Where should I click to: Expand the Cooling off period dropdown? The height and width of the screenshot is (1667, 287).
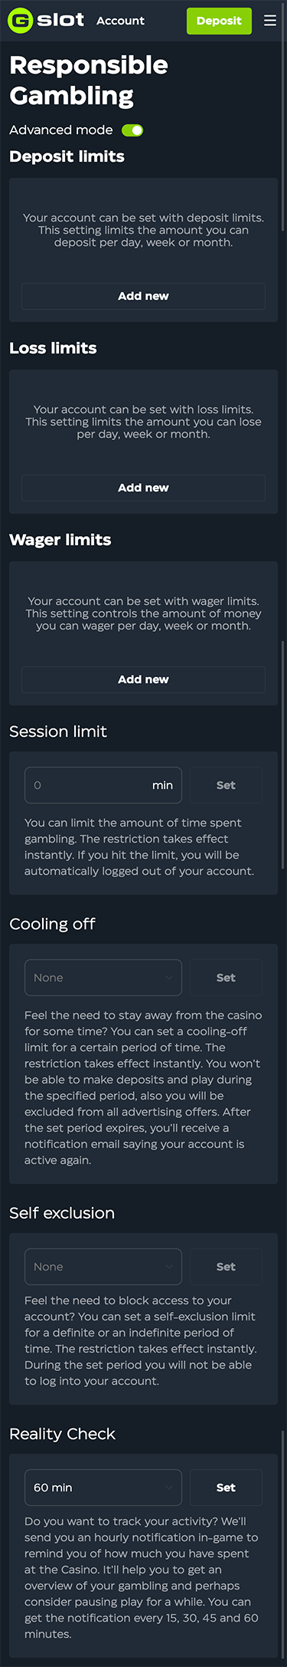click(x=103, y=978)
